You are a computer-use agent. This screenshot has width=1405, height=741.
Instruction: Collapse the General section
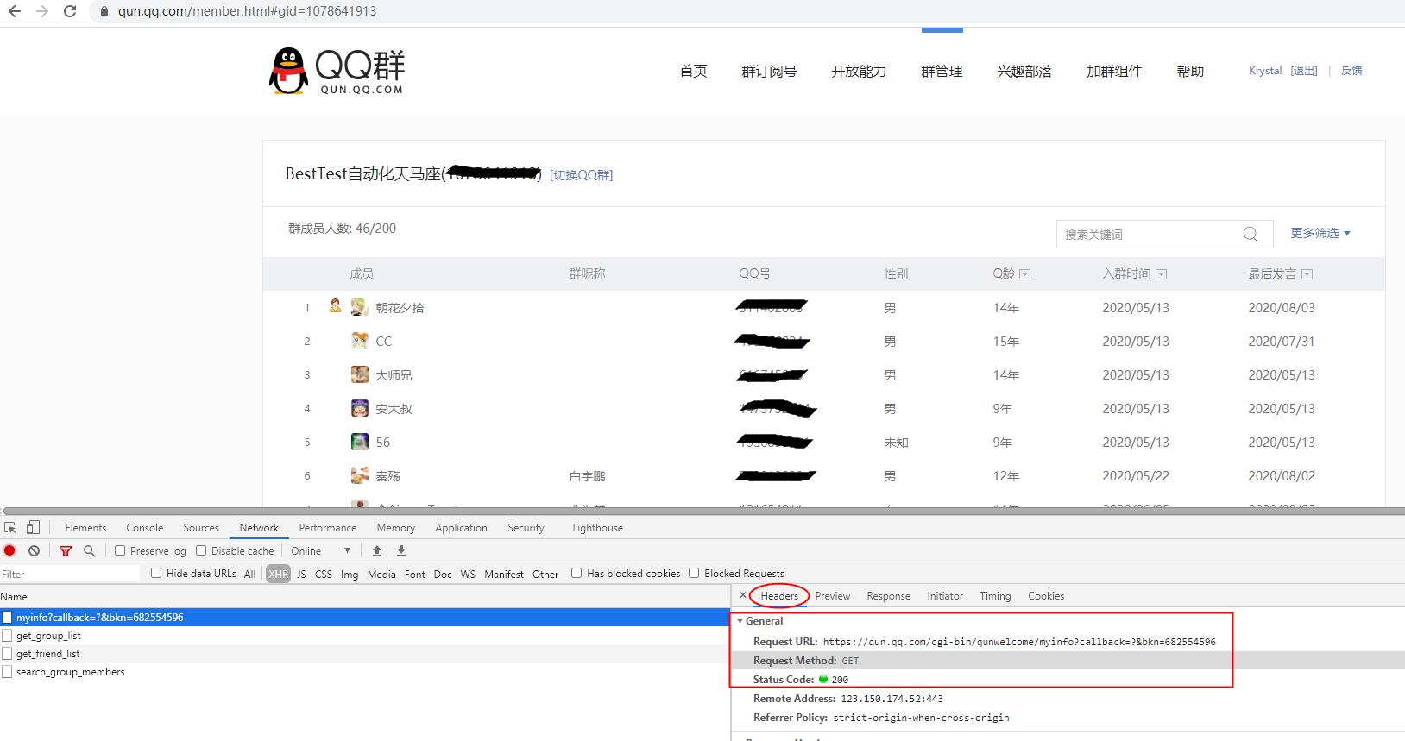pos(740,621)
